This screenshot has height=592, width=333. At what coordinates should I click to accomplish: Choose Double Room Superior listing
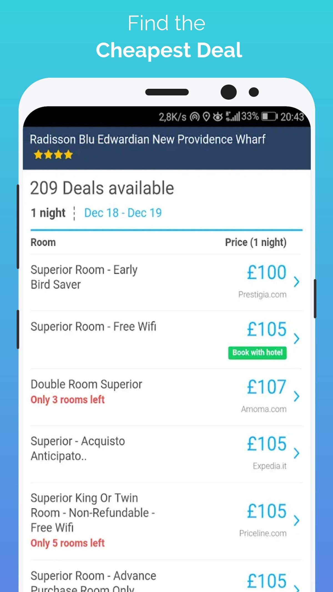click(x=86, y=384)
